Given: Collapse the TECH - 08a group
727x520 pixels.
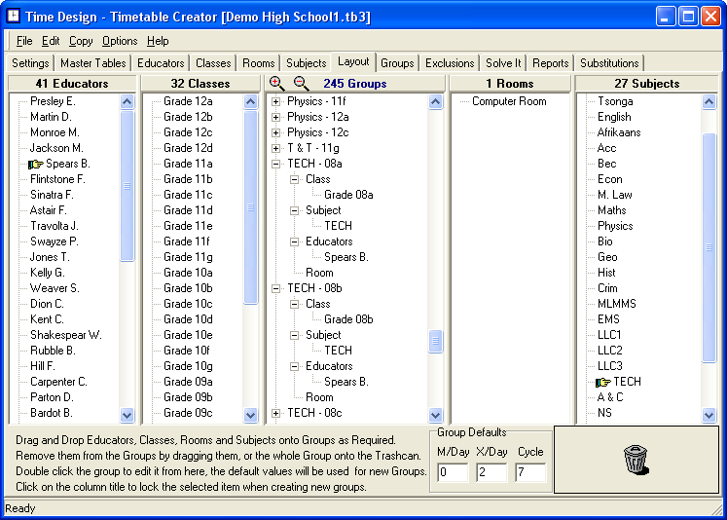Looking at the screenshot, I should (x=276, y=164).
